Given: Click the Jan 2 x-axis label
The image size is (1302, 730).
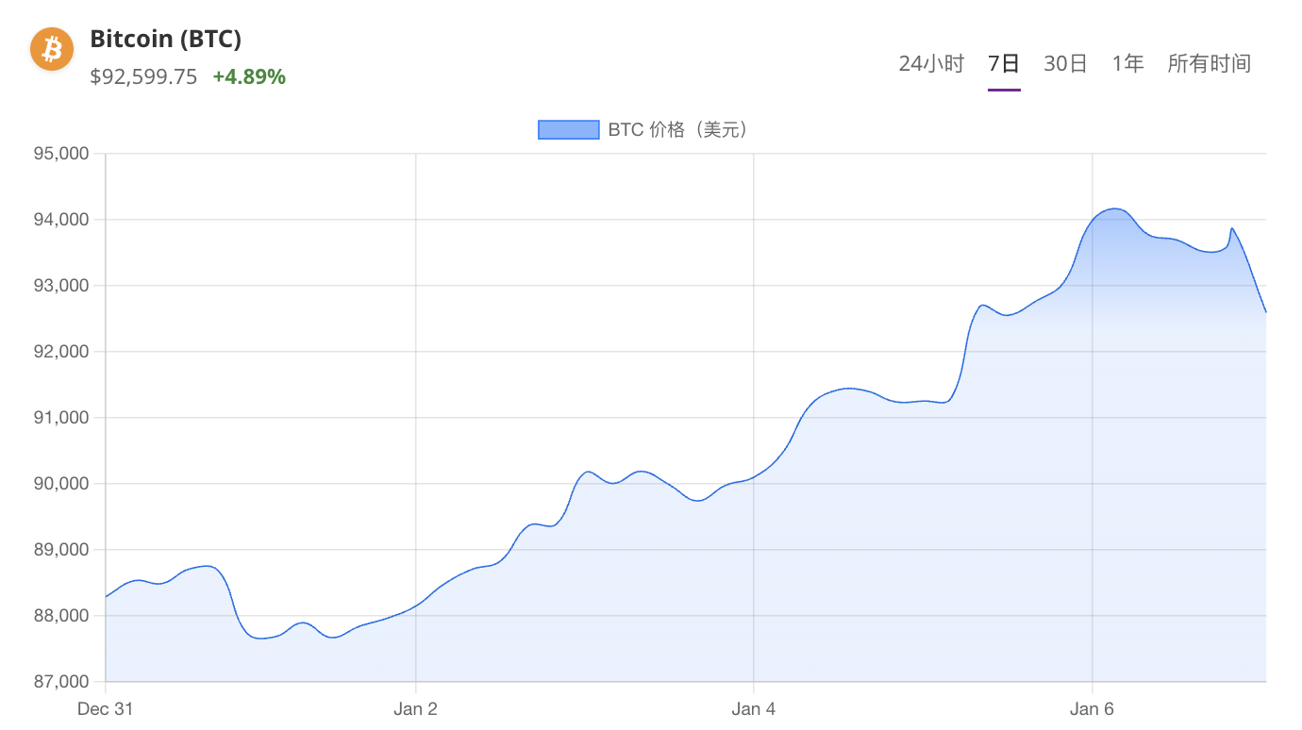Looking at the screenshot, I should click(415, 709).
